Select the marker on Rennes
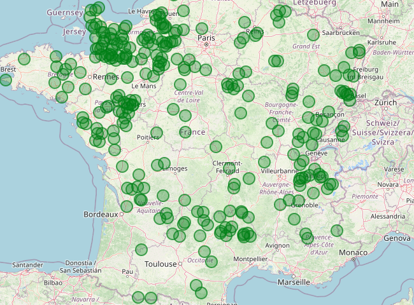414x305 pixels. [111, 78]
